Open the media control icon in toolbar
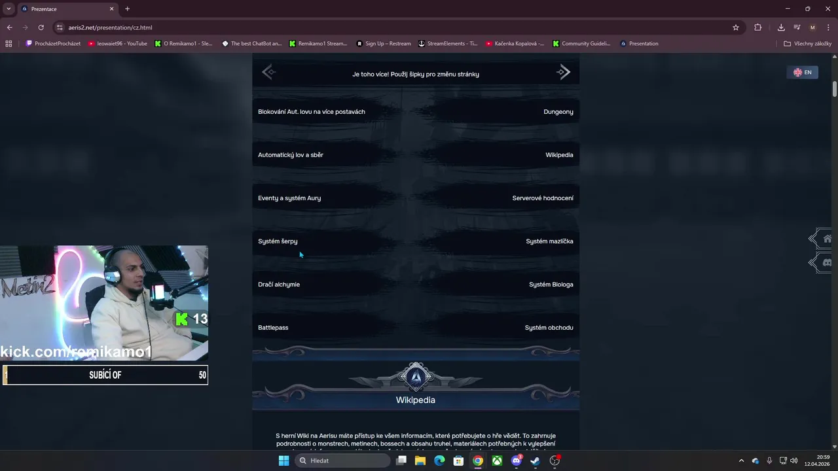This screenshot has width=838, height=471. tap(797, 27)
